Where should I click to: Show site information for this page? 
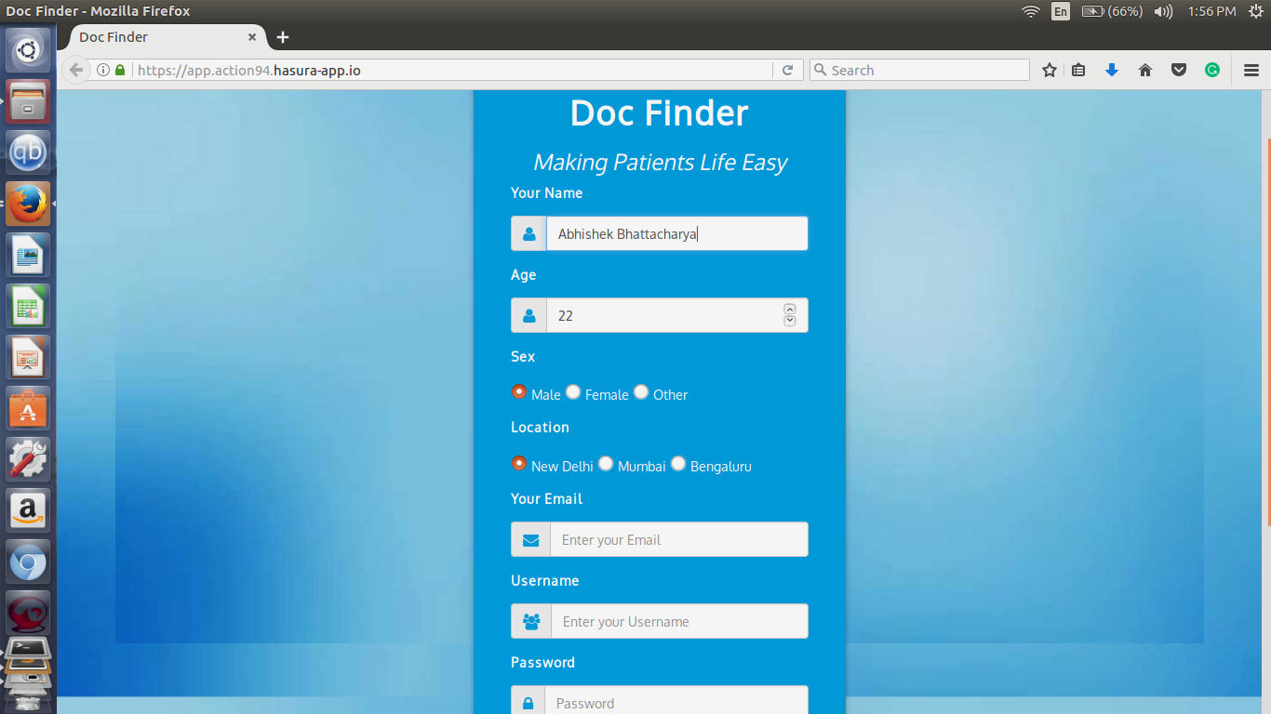(x=103, y=70)
